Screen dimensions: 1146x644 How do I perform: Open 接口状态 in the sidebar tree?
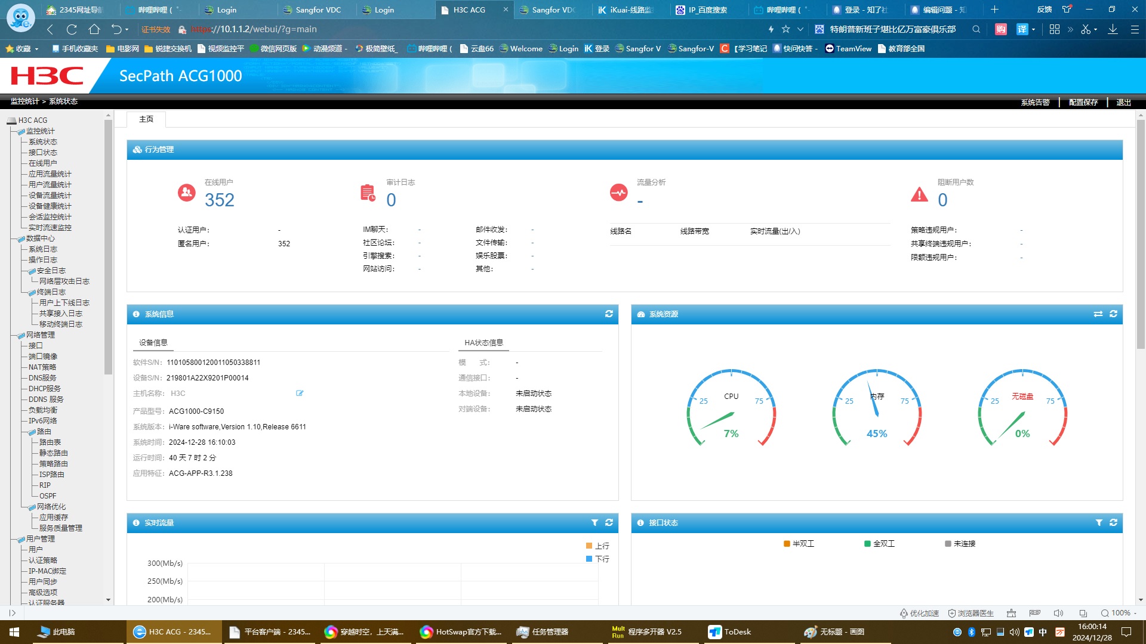tap(43, 153)
